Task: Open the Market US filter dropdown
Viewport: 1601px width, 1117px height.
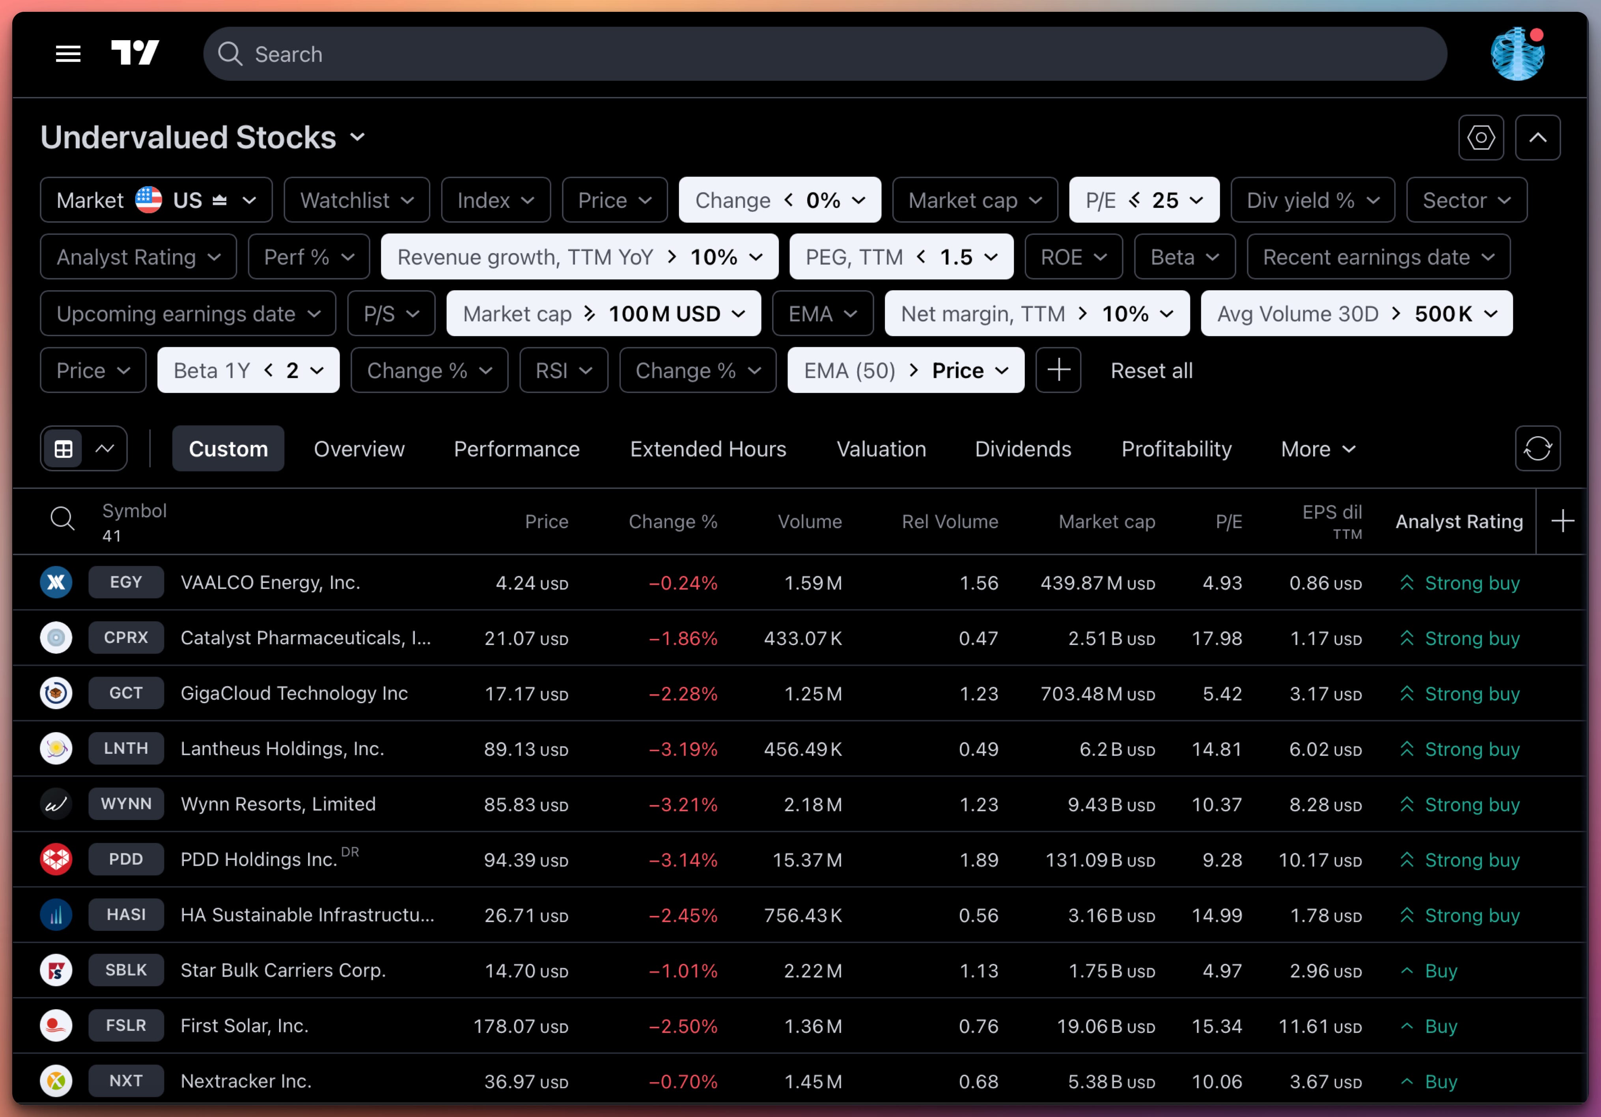Action: coord(156,200)
